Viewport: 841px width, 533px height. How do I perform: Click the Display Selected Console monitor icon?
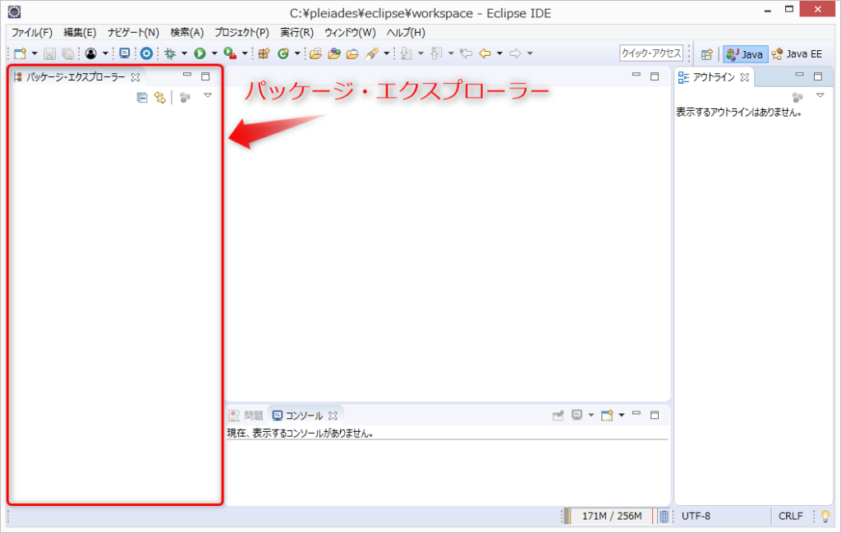(x=577, y=415)
